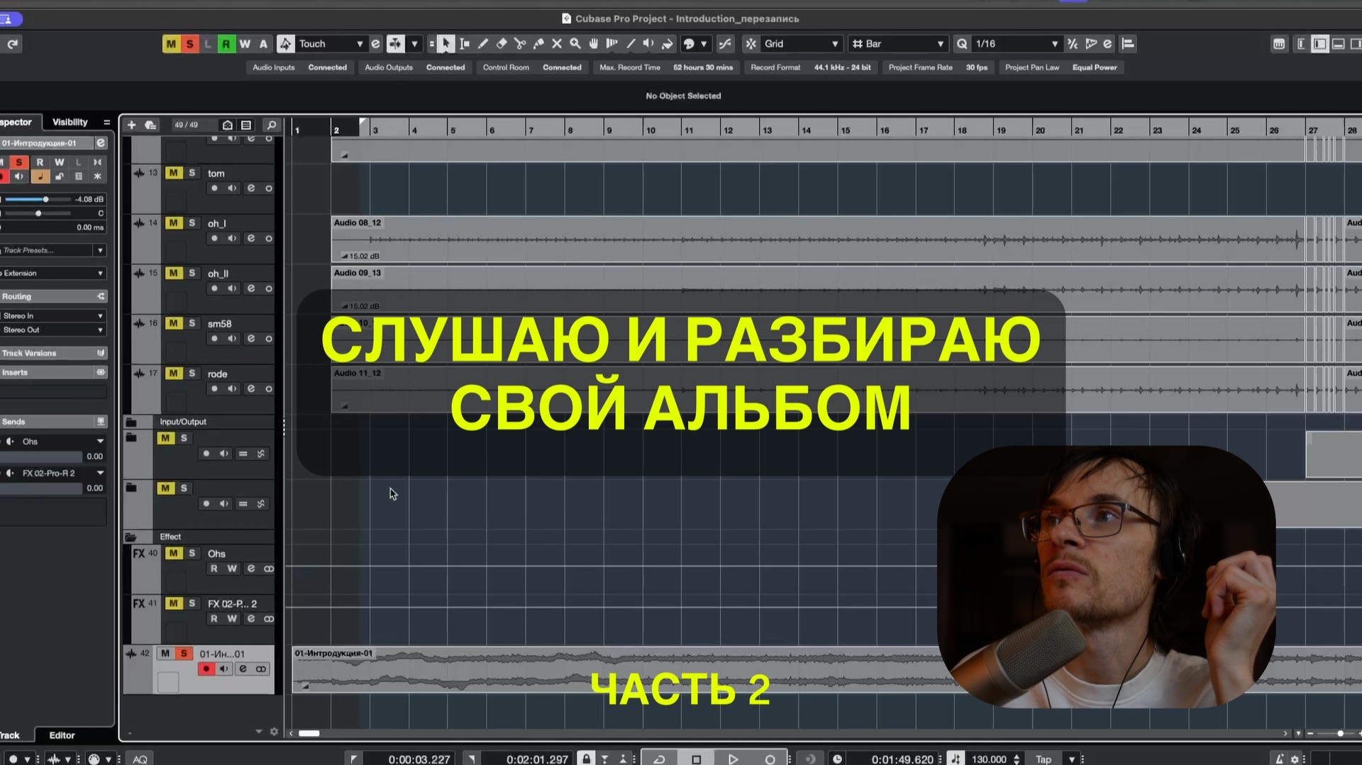Open the Sends inspector section
The width and height of the screenshot is (1362, 765).
[53, 422]
